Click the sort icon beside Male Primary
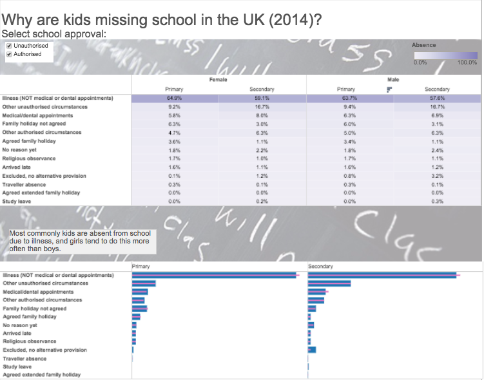The image size is (484, 380). pyautogui.click(x=389, y=90)
